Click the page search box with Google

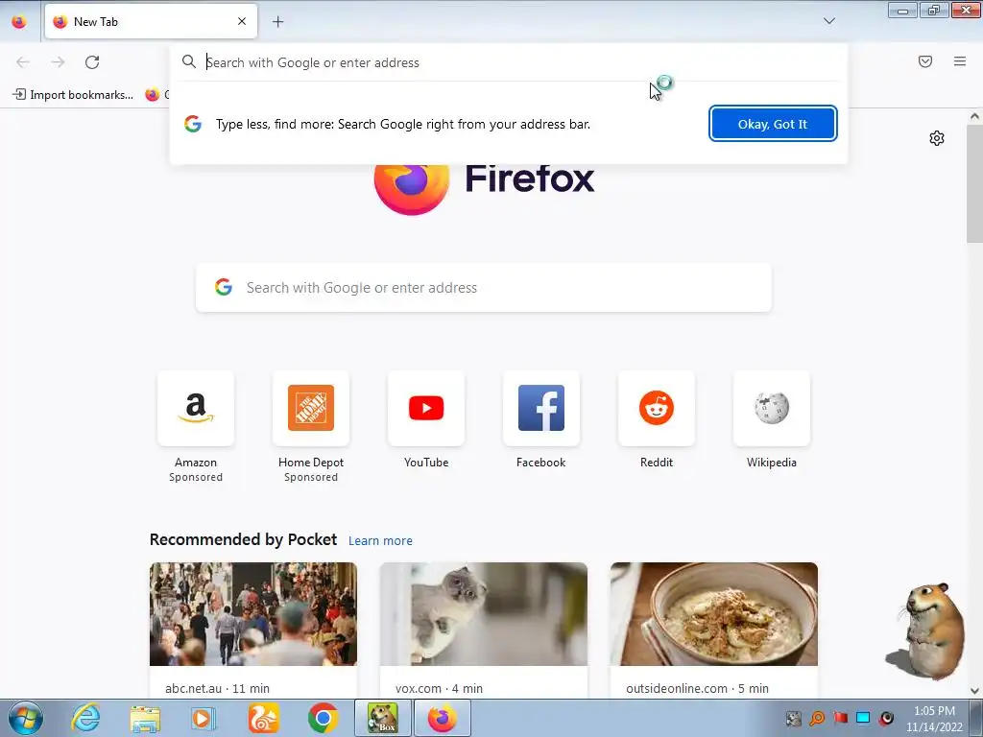click(484, 288)
